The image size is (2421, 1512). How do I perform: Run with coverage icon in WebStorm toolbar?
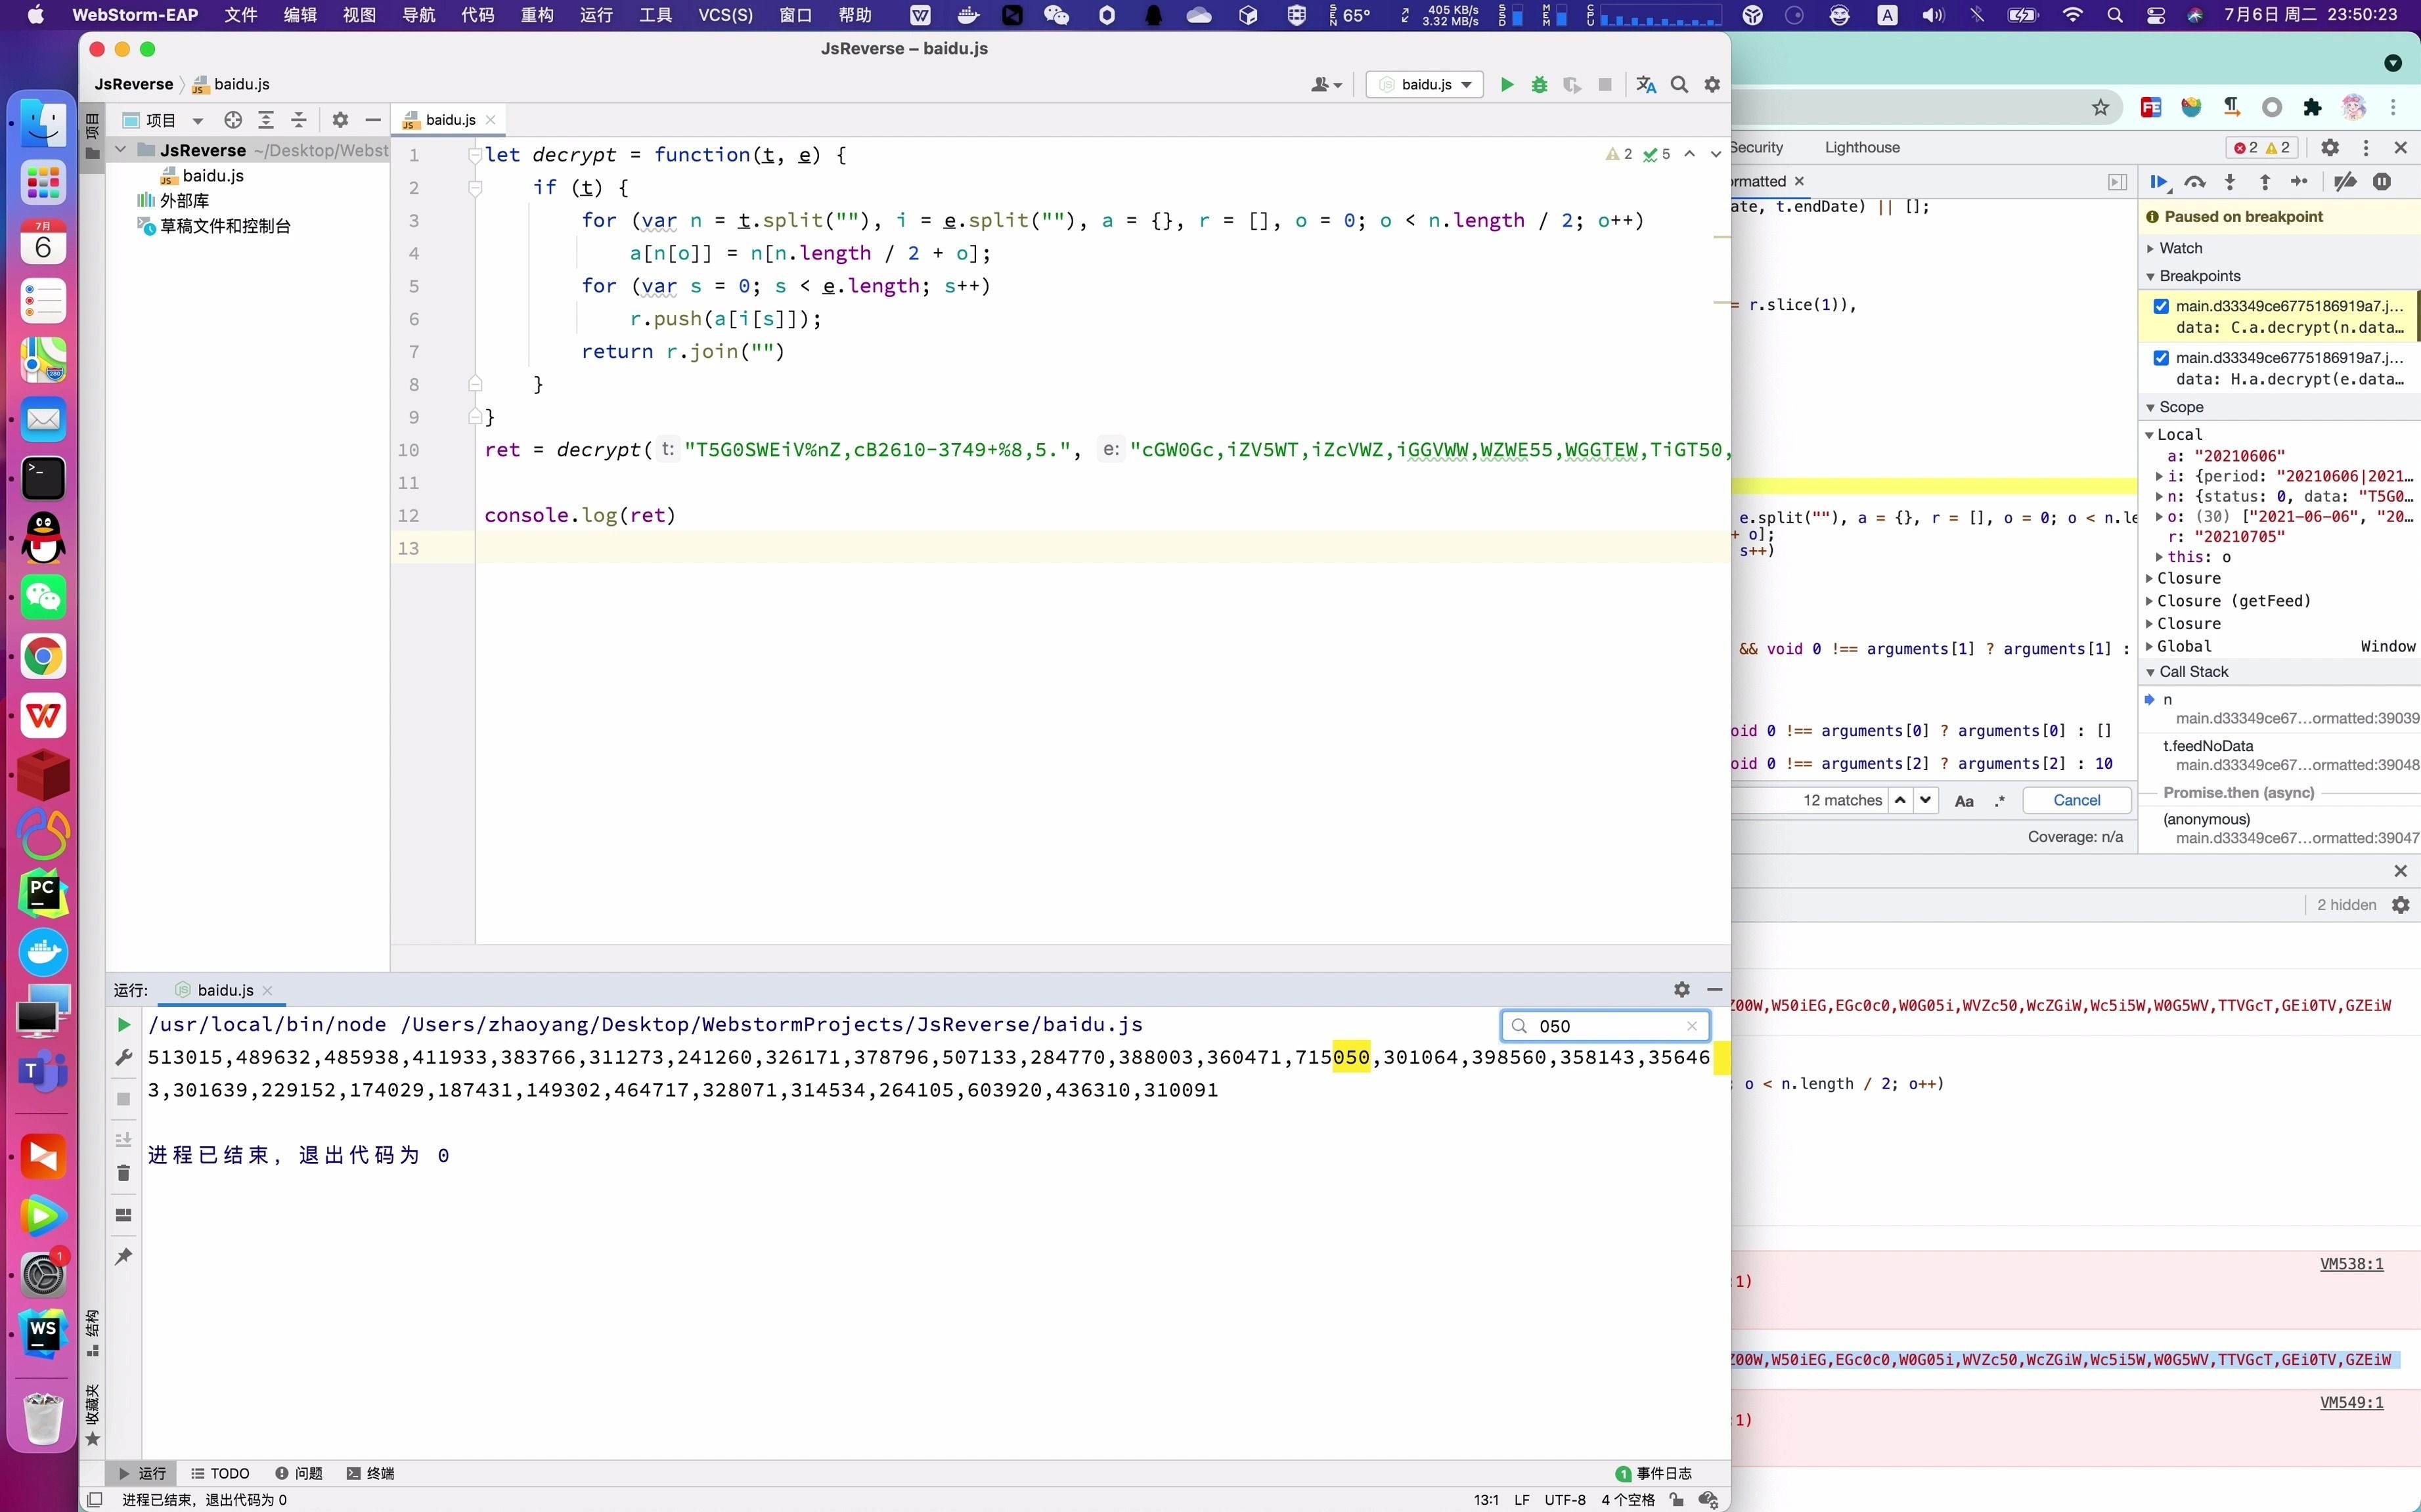click(1572, 85)
